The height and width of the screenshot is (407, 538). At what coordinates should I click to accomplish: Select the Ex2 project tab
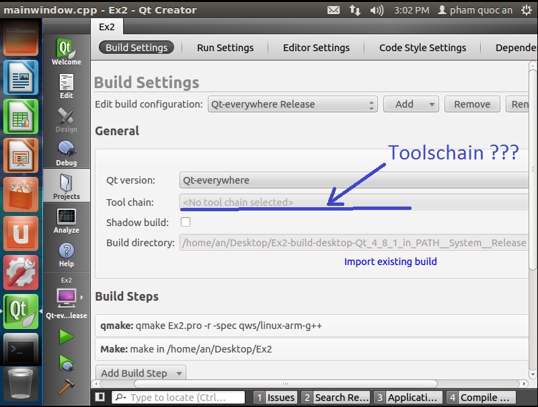107,27
